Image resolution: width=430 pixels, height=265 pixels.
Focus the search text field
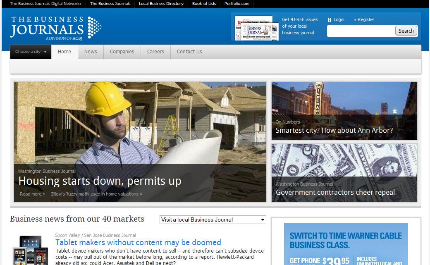tap(361, 31)
